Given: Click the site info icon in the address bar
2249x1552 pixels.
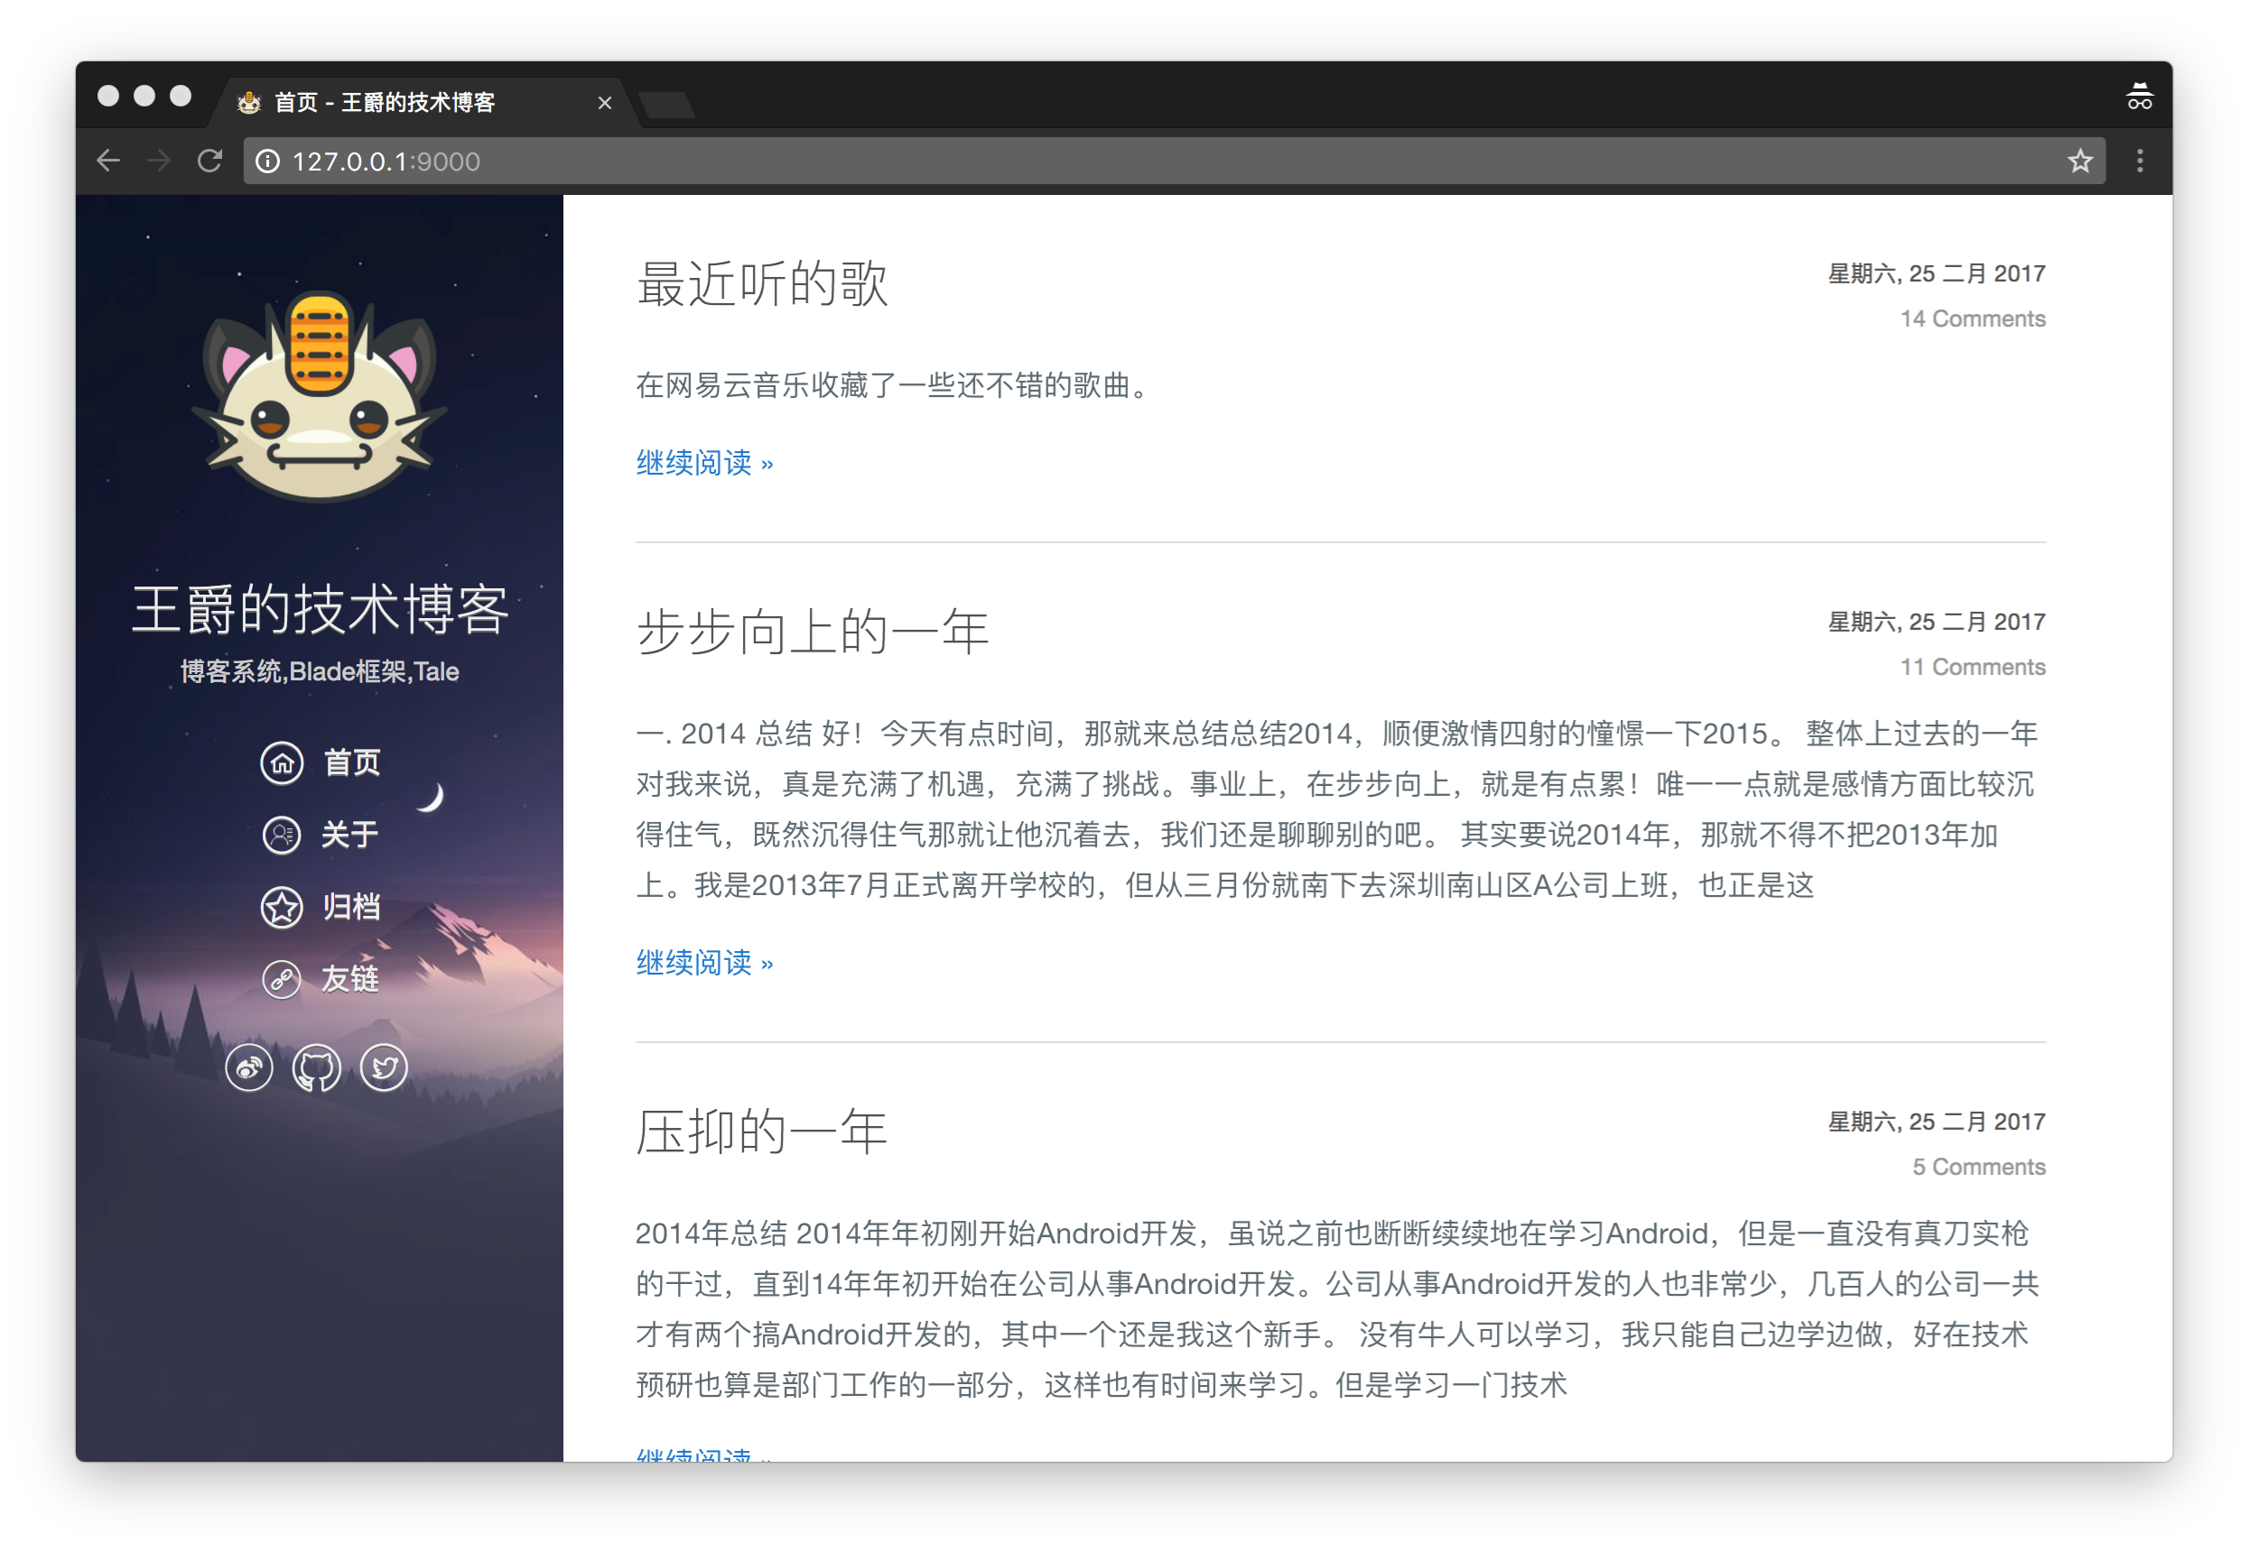Looking at the screenshot, I should pyautogui.click(x=267, y=162).
